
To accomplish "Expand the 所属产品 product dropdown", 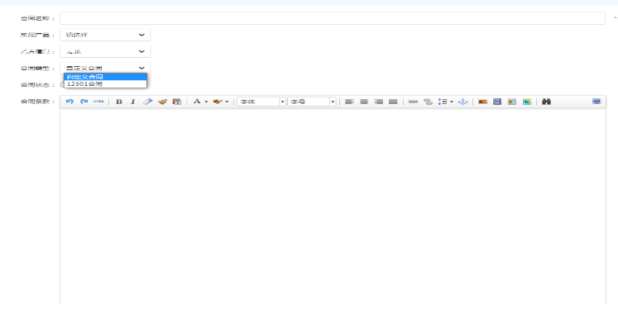I will point(105,35).
